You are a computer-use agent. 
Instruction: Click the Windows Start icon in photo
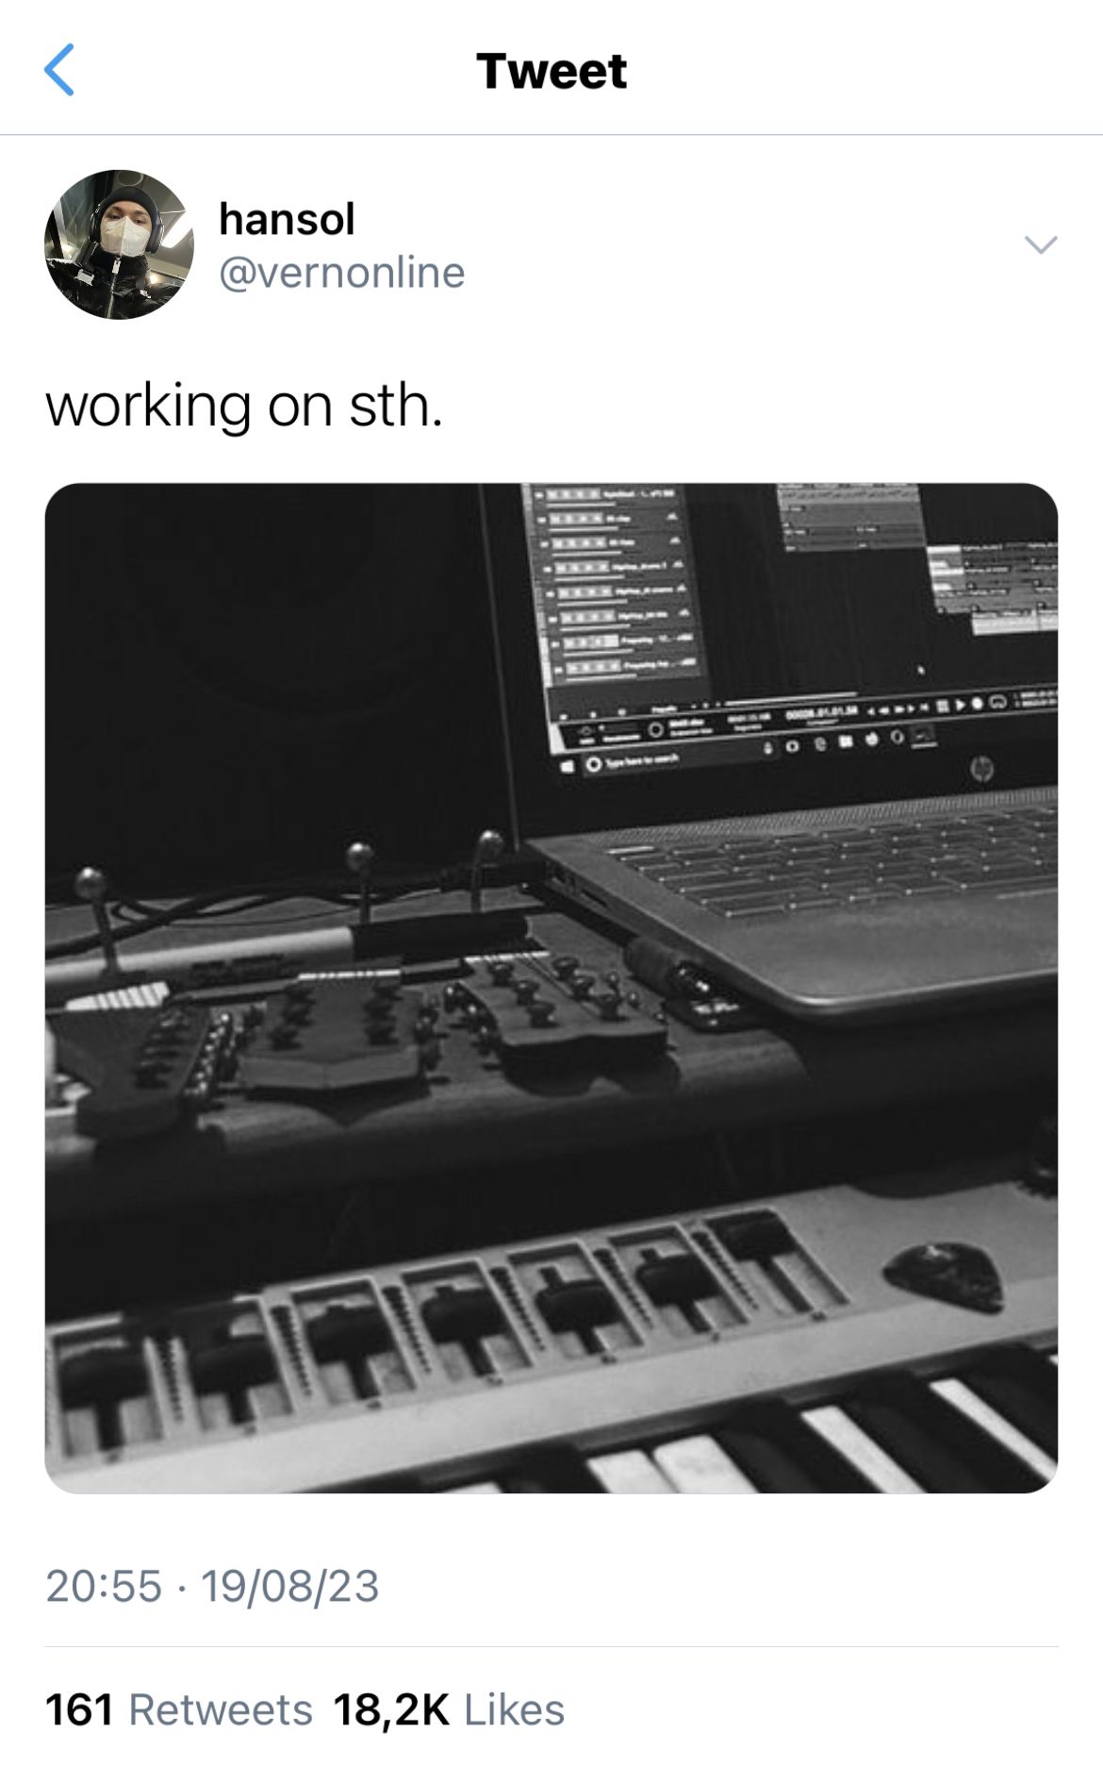coord(567,766)
